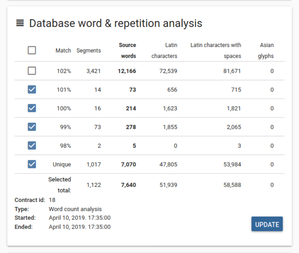Select the 656 Latin characters value
Viewport: 299px width, 253px height.
coord(172,90)
